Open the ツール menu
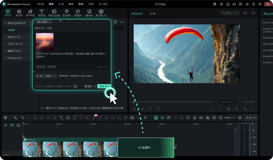The width and height of the screenshot is (273, 160). 61,4
